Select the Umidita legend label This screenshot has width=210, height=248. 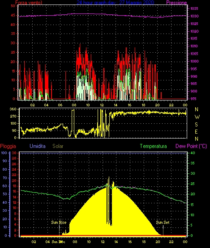tap(38, 146)
